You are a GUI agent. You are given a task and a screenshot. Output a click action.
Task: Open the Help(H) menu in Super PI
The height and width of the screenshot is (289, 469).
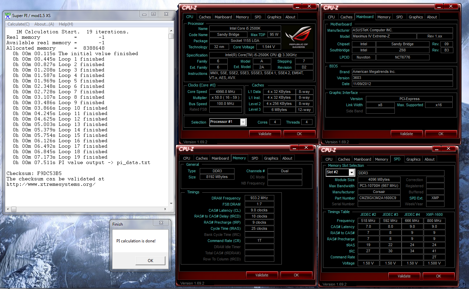pyautogui.click(x=66, y=24)
